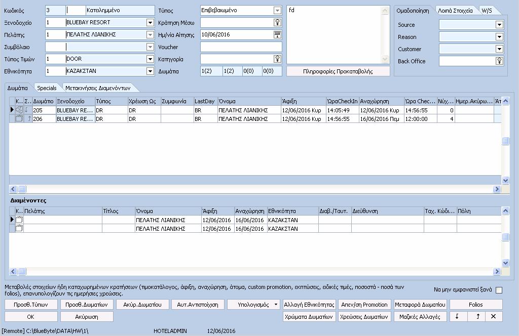Click guests grid horizontal scrollbar thumb
Viewport: 519px width, 336px height.
pyautogui.click(x=21, y=272)
